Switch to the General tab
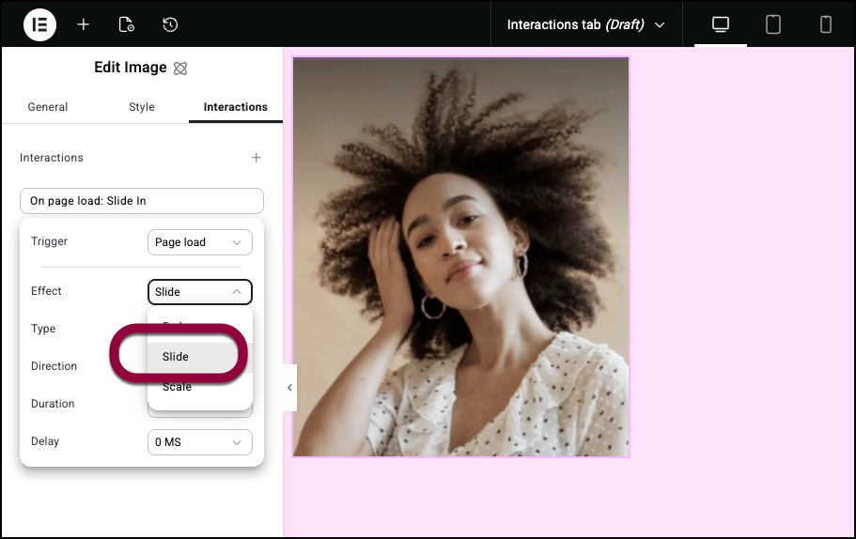The width and height of the screenshot is (856, 539). [x=48, y=107]
